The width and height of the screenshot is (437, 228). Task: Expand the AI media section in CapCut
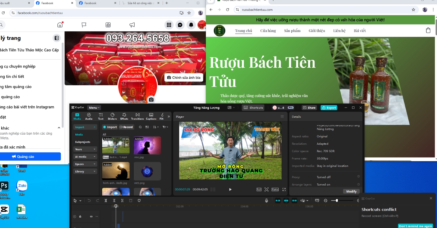click(x=85, y=157)
